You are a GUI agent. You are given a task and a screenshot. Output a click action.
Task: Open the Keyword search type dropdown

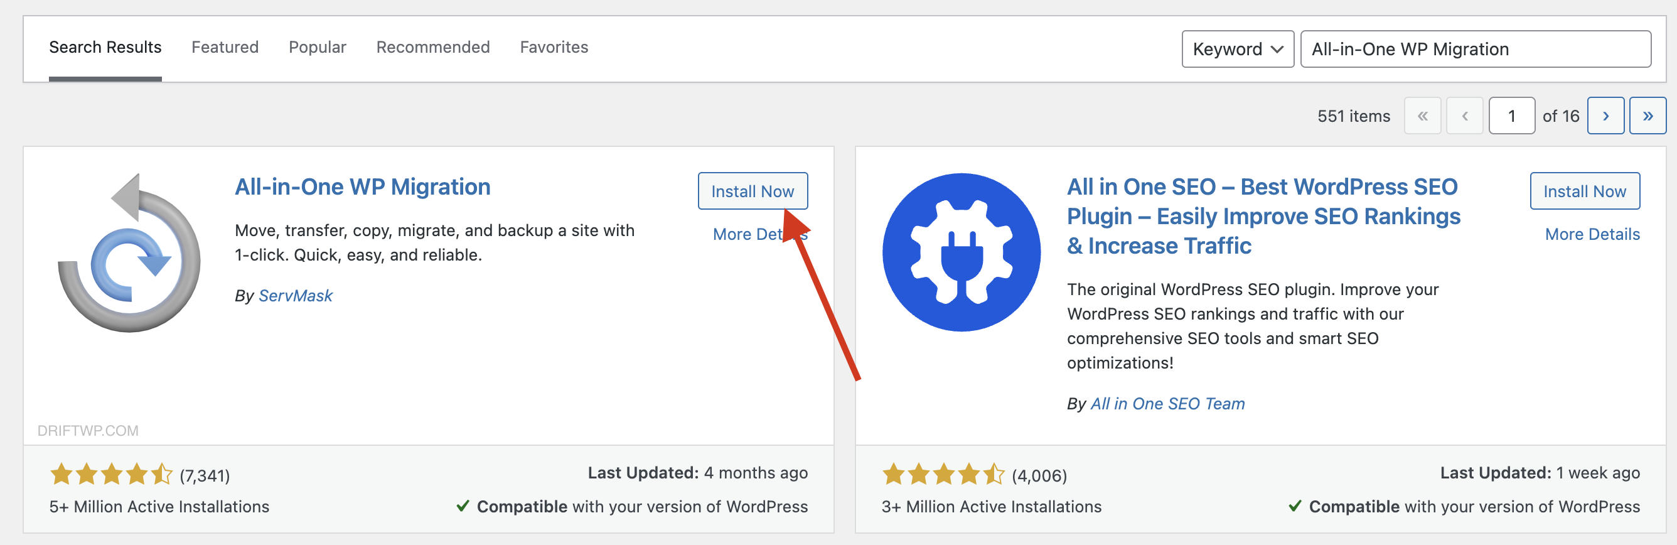pos(1238,49)
